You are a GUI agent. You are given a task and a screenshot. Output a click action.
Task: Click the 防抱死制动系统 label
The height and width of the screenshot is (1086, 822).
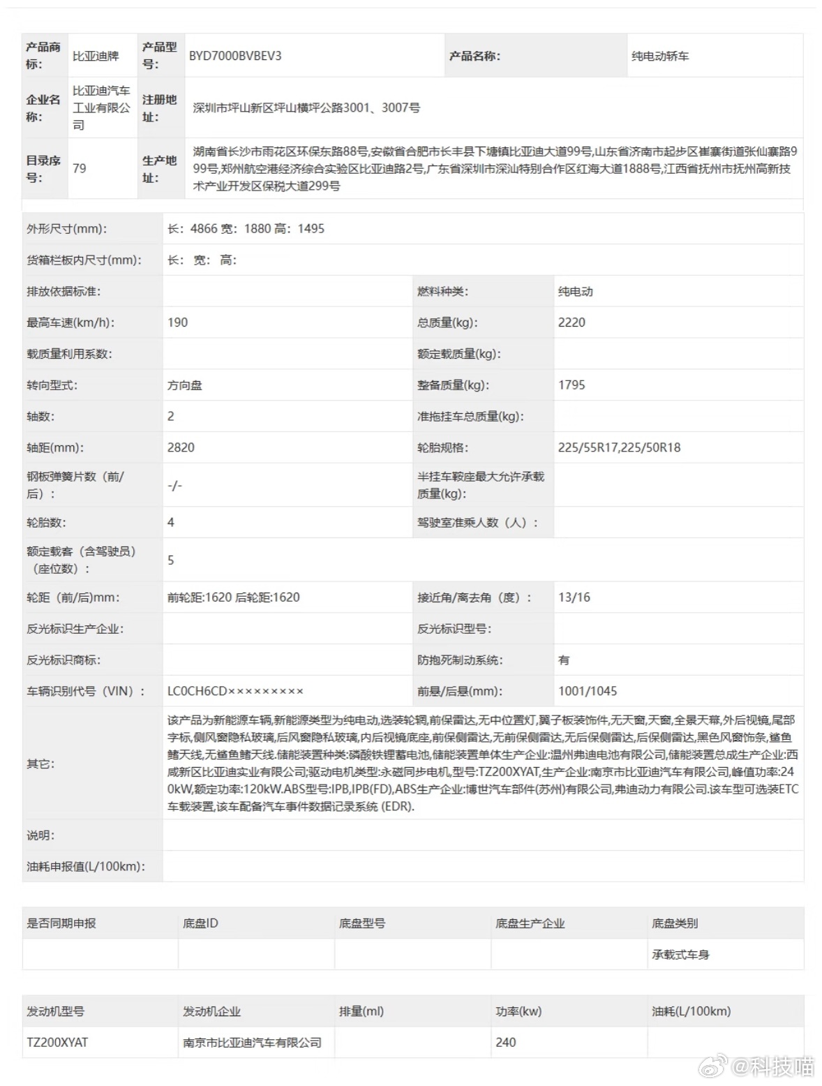[x=460, y=660]
